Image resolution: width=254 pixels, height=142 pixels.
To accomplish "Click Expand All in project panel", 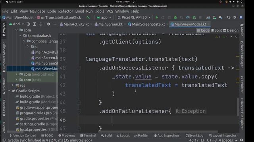I will (35, 24).
